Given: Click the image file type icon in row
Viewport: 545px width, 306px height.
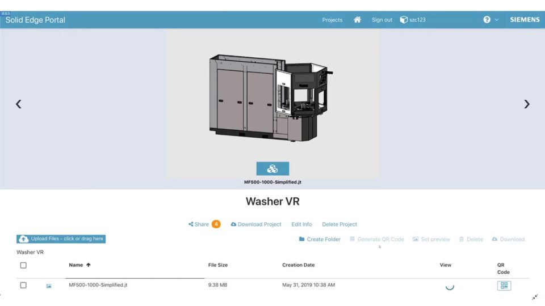Looking at the screenshot, I should click(x=49, y=286).
